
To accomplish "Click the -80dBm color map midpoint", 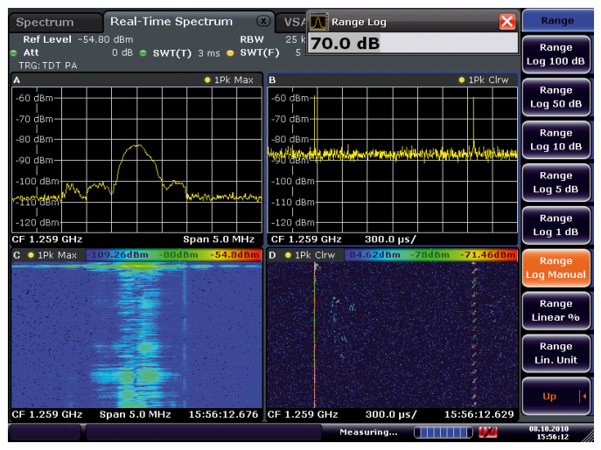I will (x=178, y=255).
